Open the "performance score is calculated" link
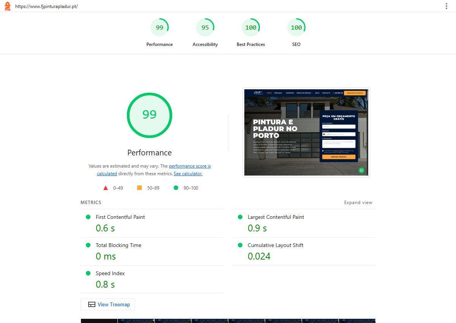Viewport: 456px width, 323px height. 154,170
